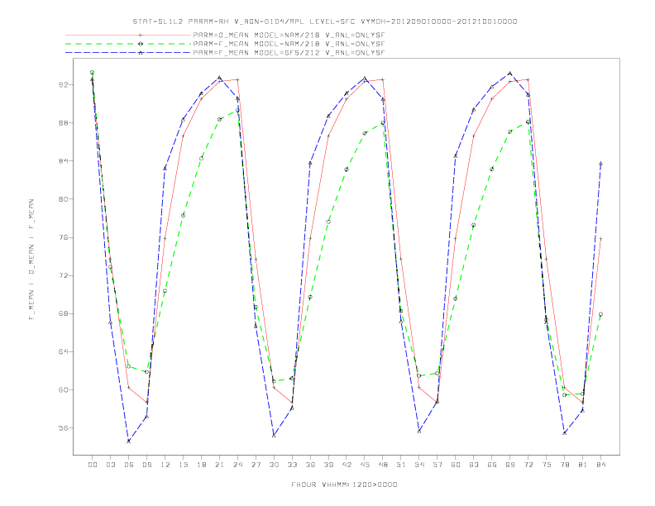Click the x-axis tick label 15

pyautogui.click(x=183, y=465)
